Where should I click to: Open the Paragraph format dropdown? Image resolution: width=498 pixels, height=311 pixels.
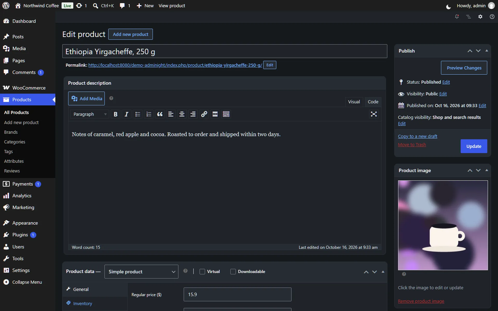tap(90, 114)
